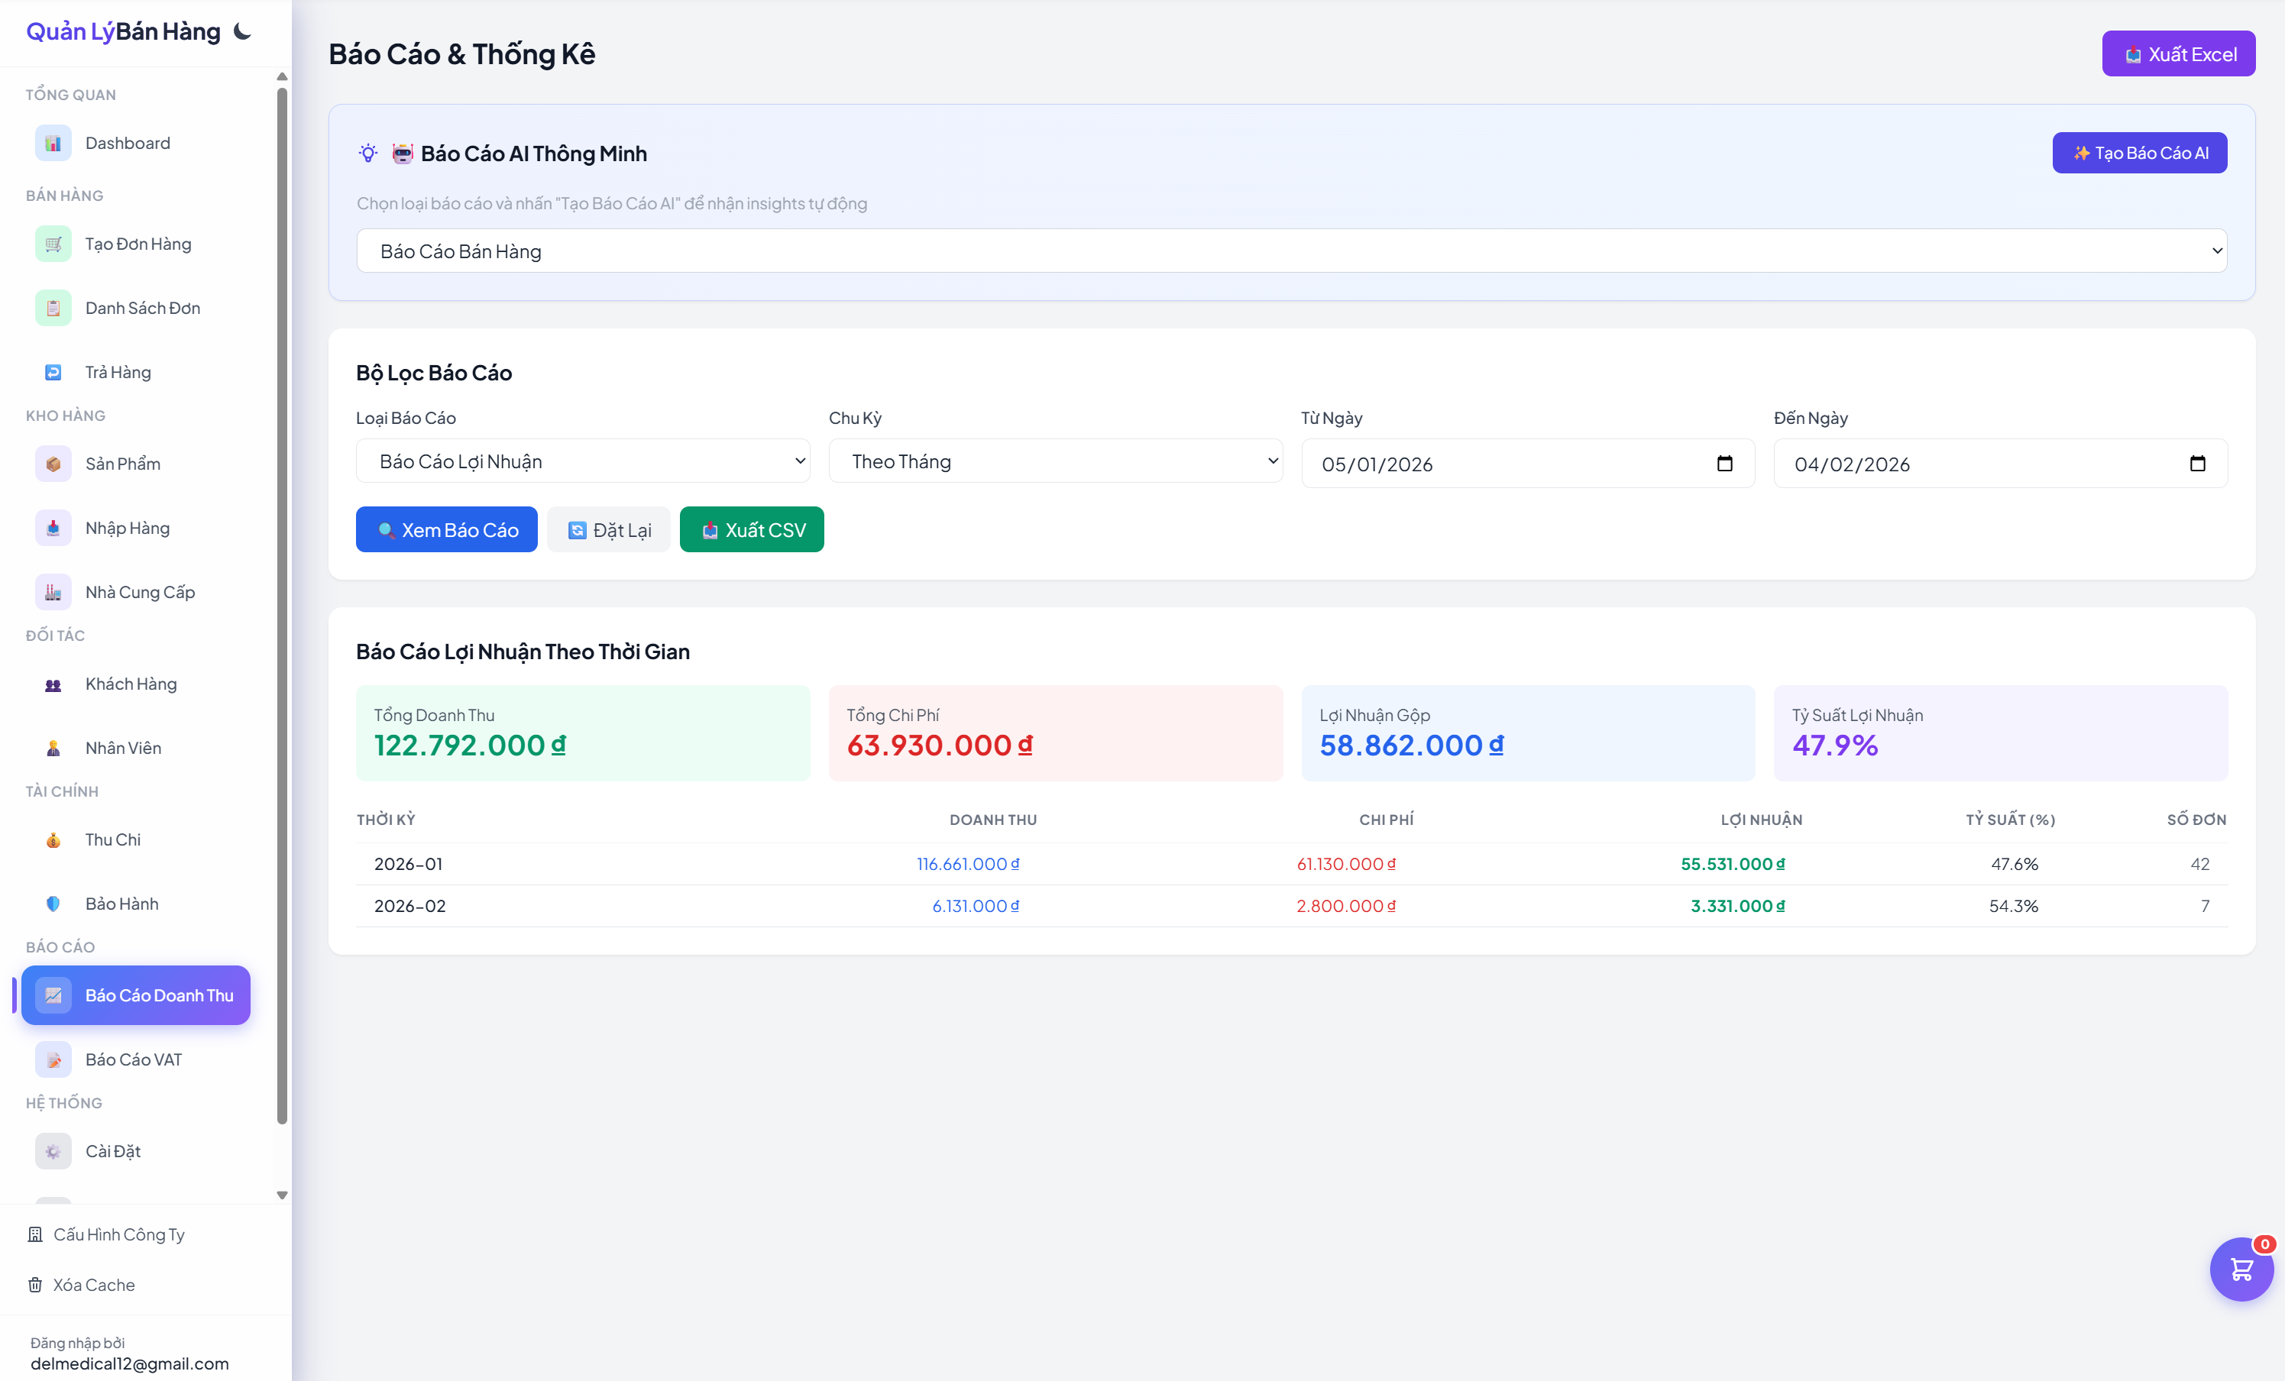Click the Sản Phẩm box icon

tap(53, 464)
